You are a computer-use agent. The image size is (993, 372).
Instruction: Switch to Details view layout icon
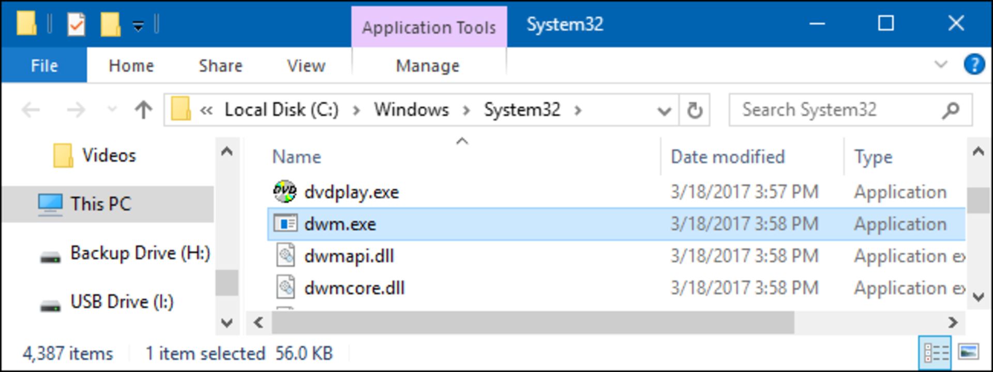click(936, 353)
